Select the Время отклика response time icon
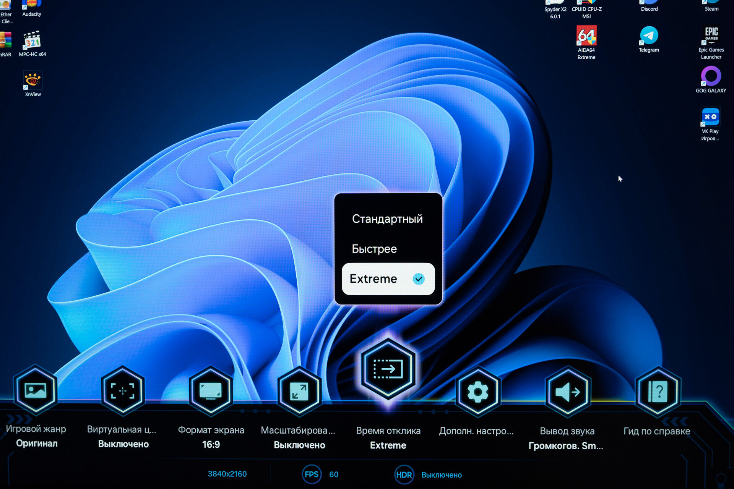 388,369
